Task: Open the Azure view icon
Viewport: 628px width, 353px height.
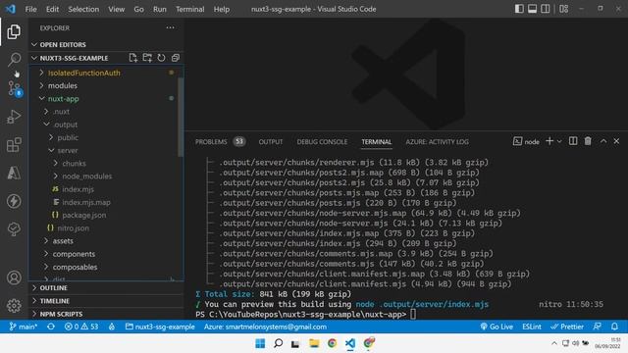Action: tap(14, 173)
